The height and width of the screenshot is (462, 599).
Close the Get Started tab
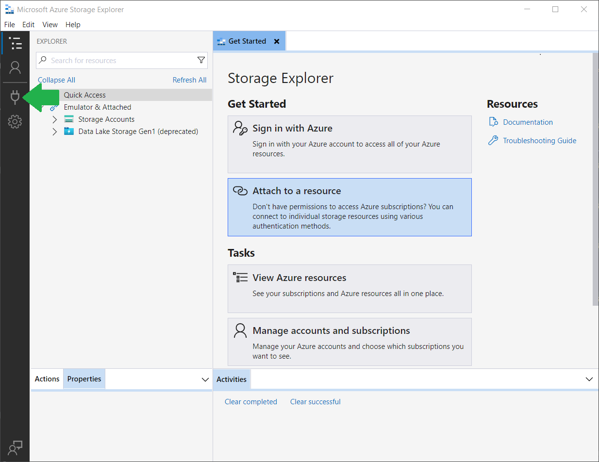277,41
